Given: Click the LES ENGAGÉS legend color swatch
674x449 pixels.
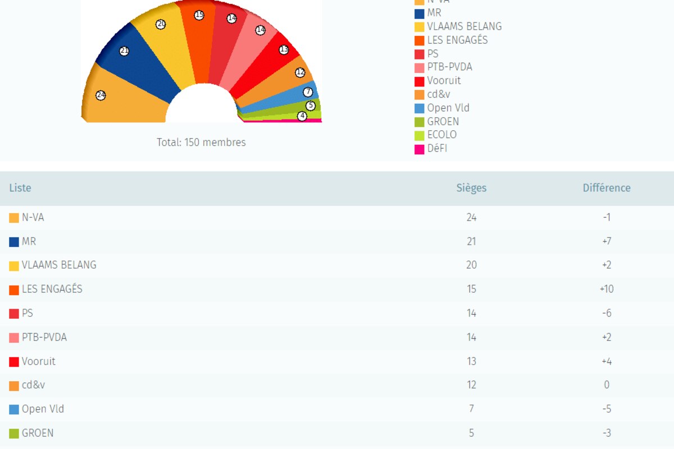Looking at the screenshot, I should click(x=419, y=40).
